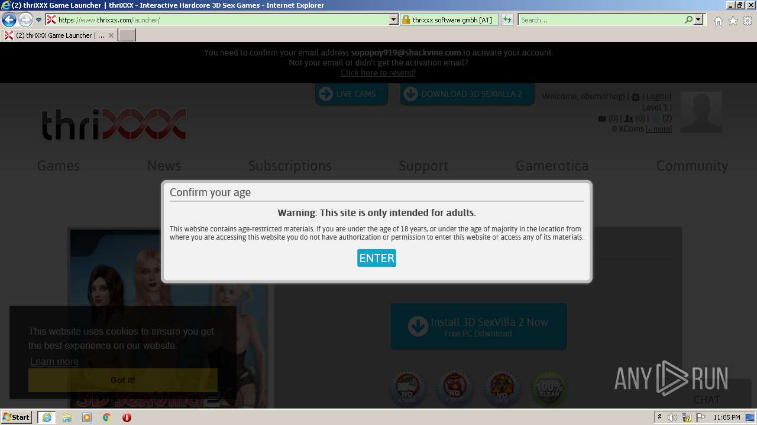Click the security lock certificate icon
The width and height of the screenshot is (757, 425).
406,20
